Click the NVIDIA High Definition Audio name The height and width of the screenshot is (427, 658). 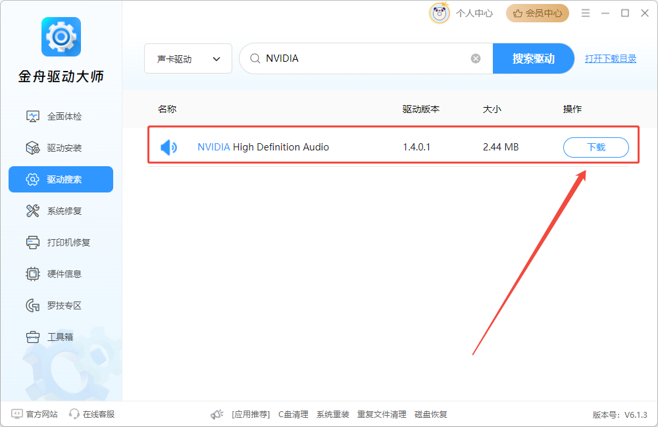263,147
